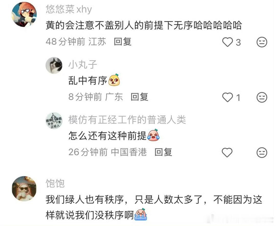Open 饱饱's sunglasses avatar
This screenshot has height=226, width=276.
tap(24, 189)
